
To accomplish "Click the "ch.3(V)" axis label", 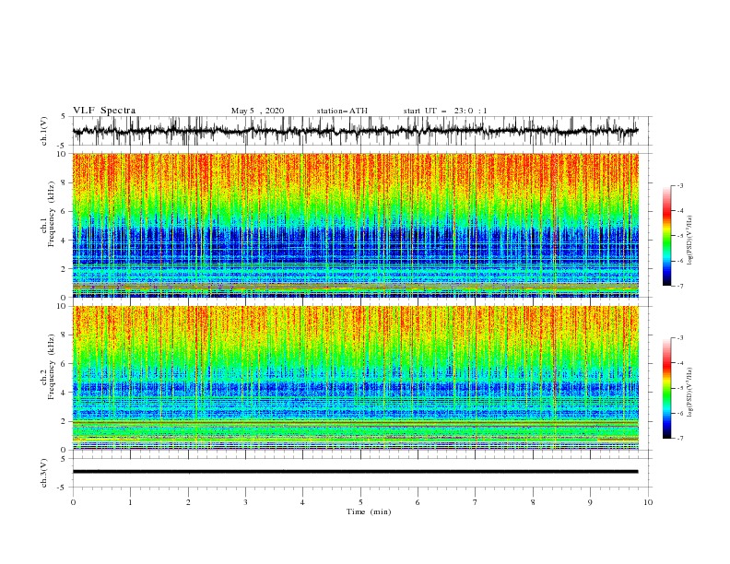I will click(44, 473).
